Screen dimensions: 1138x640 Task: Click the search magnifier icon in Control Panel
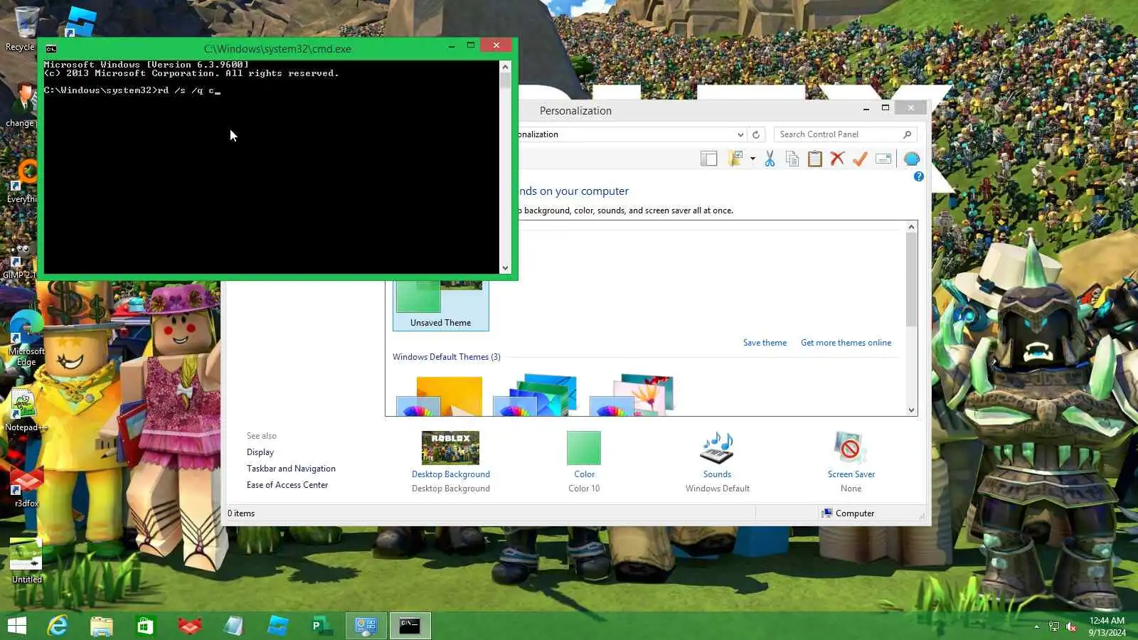pos(908,134)
